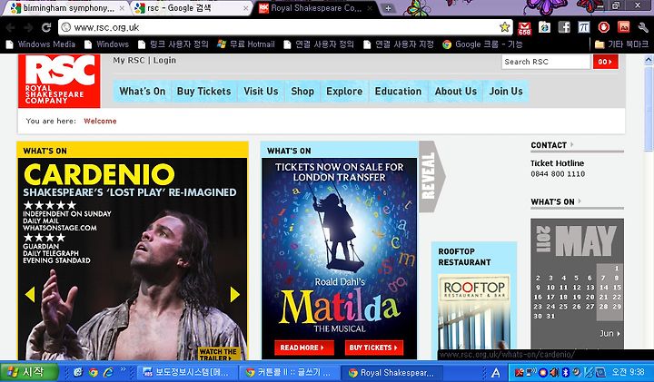The height and width of the screenshot is (382, 654).
Task: Click the red GO search button
Action: coord(605,62)
